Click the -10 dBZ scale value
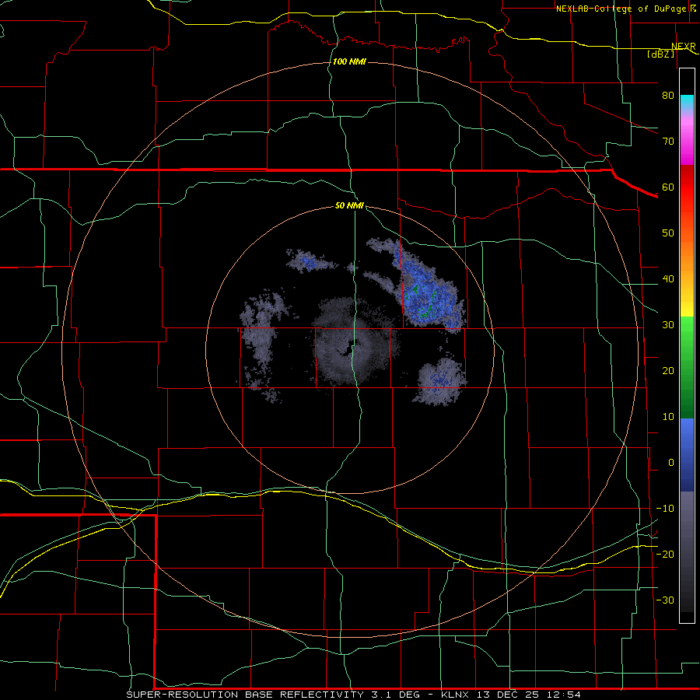The width and height of the screenshot is (700, 700). pos(665,509)
